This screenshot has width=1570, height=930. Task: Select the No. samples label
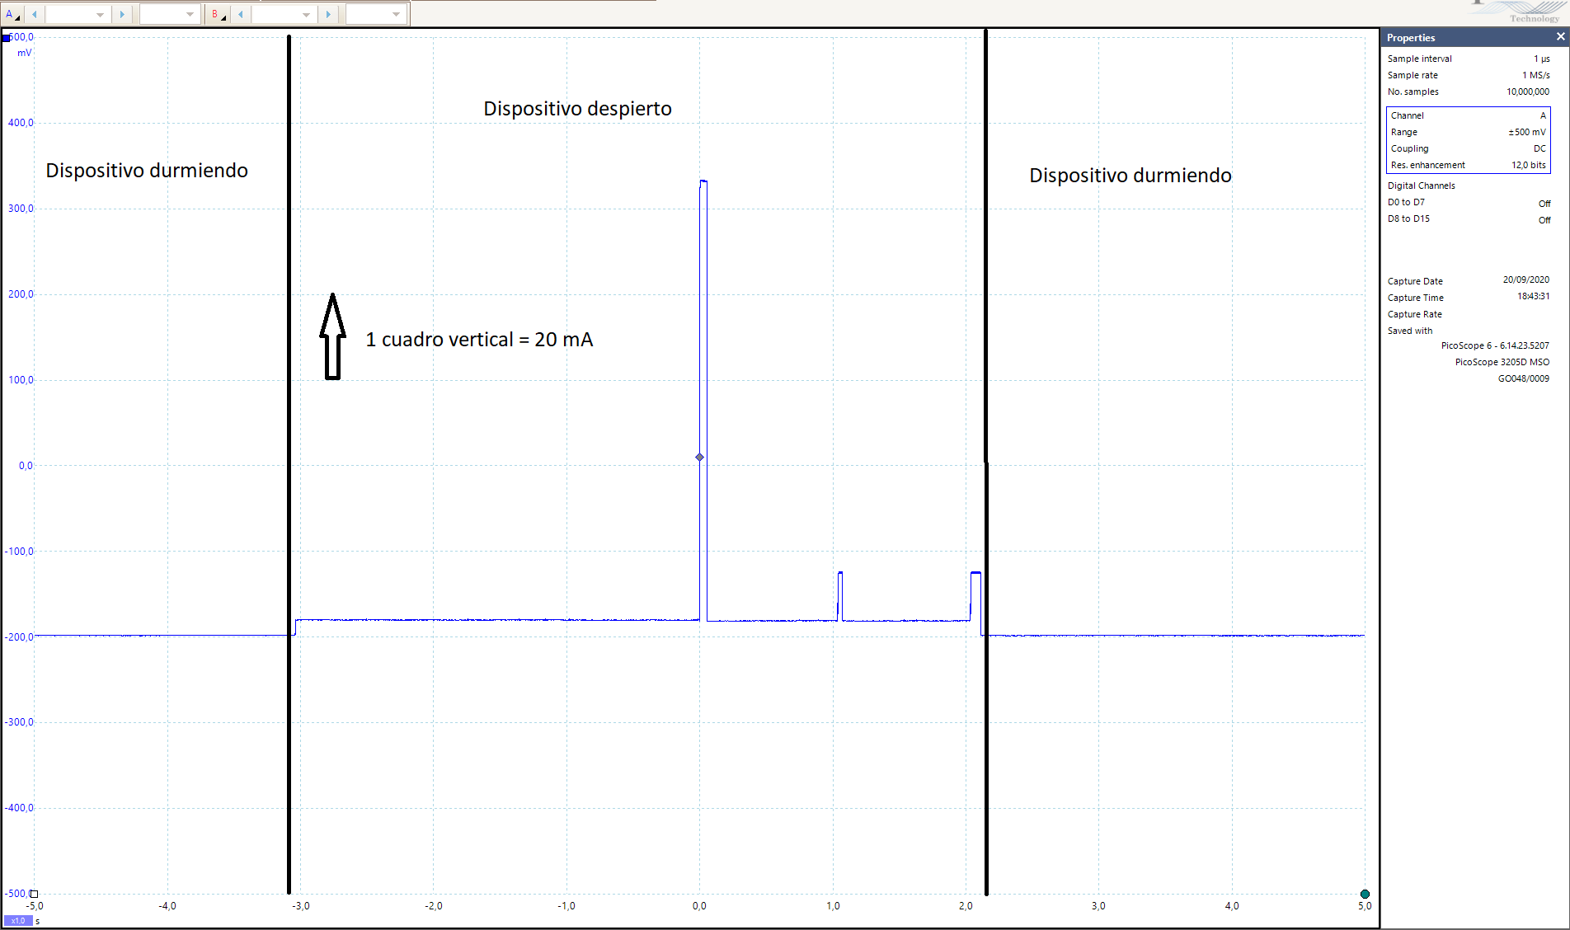click(1413, 92)
